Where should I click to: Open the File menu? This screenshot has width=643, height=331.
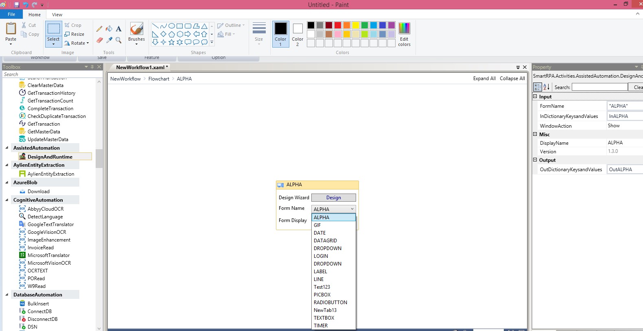(11, 14)
